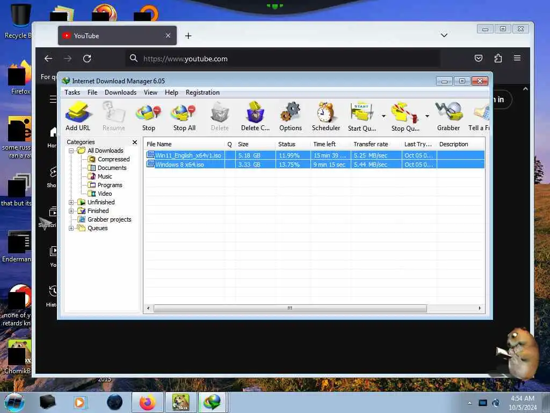
Task: Click the right arrow of horizontal scrollbar
Action: [x=480, y=308]
